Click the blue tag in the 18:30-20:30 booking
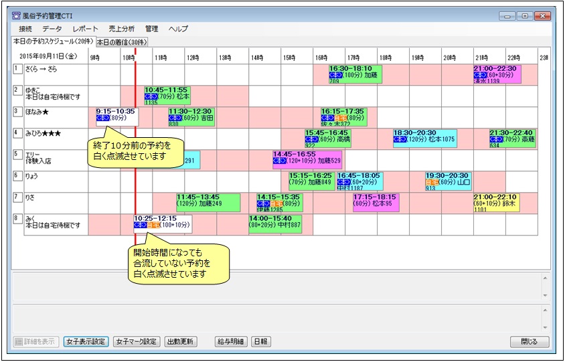 coord(401,140)
